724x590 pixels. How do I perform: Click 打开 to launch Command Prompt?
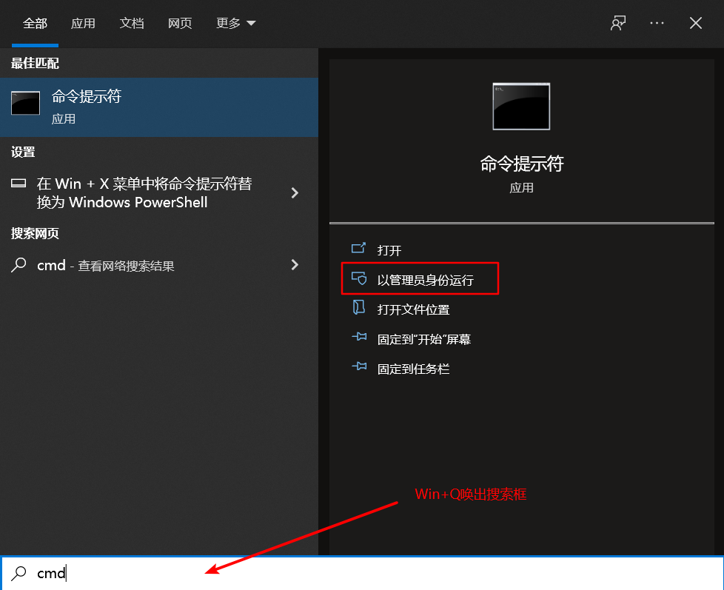click(x=389, y=250)
